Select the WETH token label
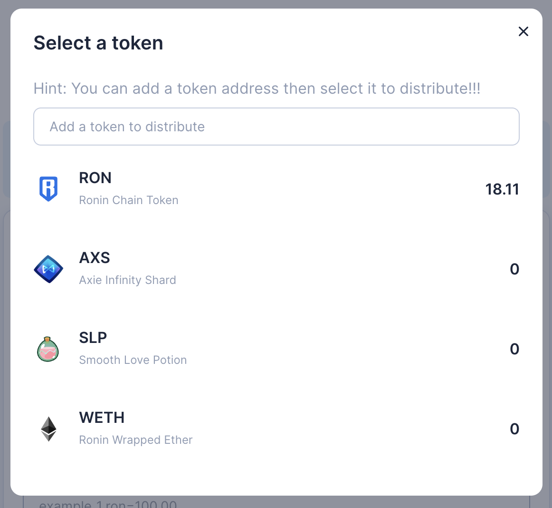This screenshot has height=508, width=552. (102, 418)
